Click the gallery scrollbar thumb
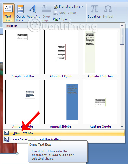Screen dimensions: 128x164 tap(122, 36)
